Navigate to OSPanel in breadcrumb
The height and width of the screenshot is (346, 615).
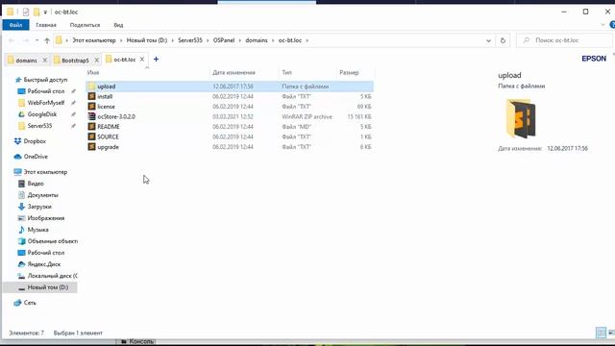click(x=224, y=40)
